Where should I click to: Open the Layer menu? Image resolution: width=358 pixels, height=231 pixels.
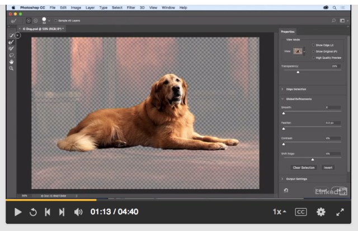(91, 8)
